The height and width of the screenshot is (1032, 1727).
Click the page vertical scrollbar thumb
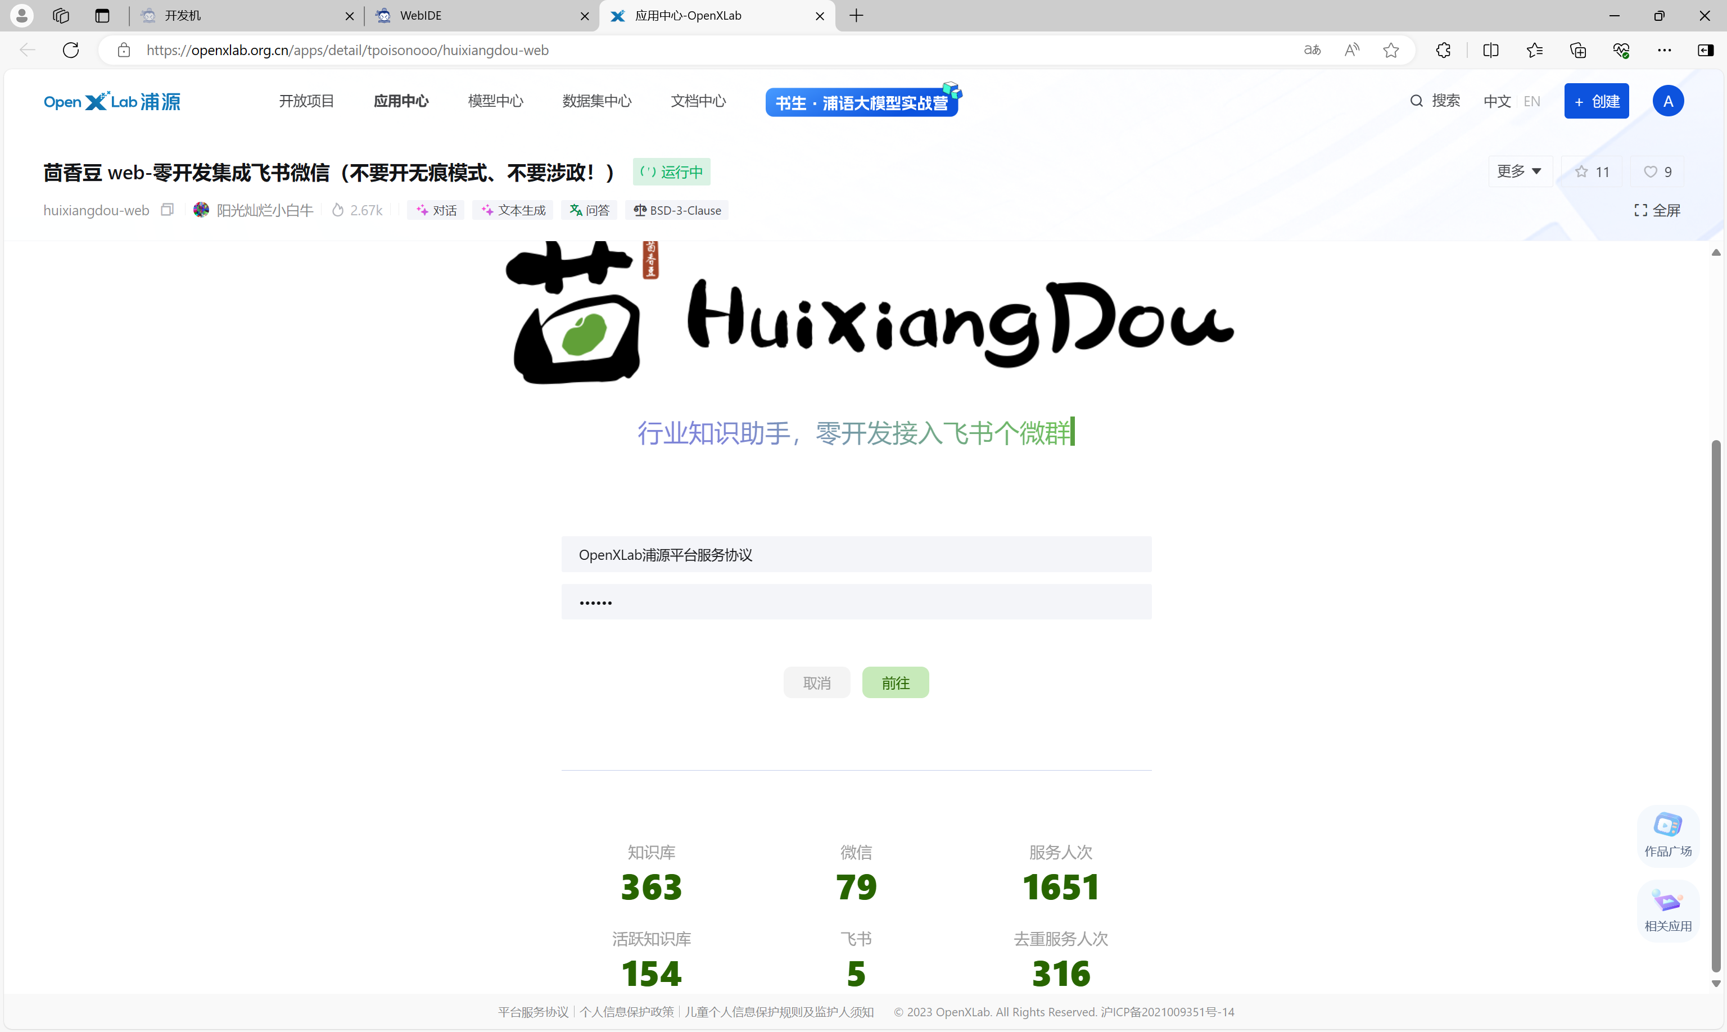click(1716, 706)
